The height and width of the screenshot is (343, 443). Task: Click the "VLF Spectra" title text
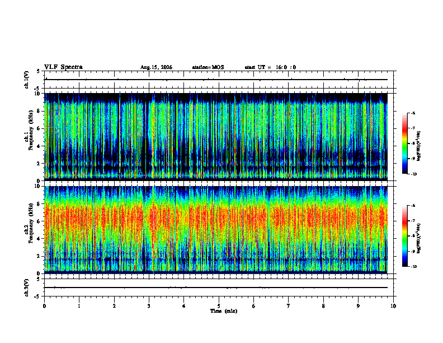pyautogui.click(x=63, y=67)
